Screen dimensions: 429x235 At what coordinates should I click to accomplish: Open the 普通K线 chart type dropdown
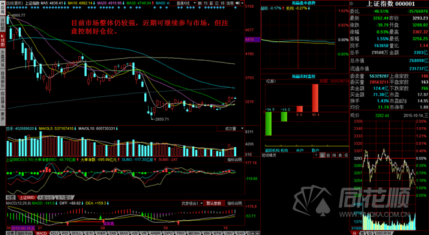click(x=183, y=3)
